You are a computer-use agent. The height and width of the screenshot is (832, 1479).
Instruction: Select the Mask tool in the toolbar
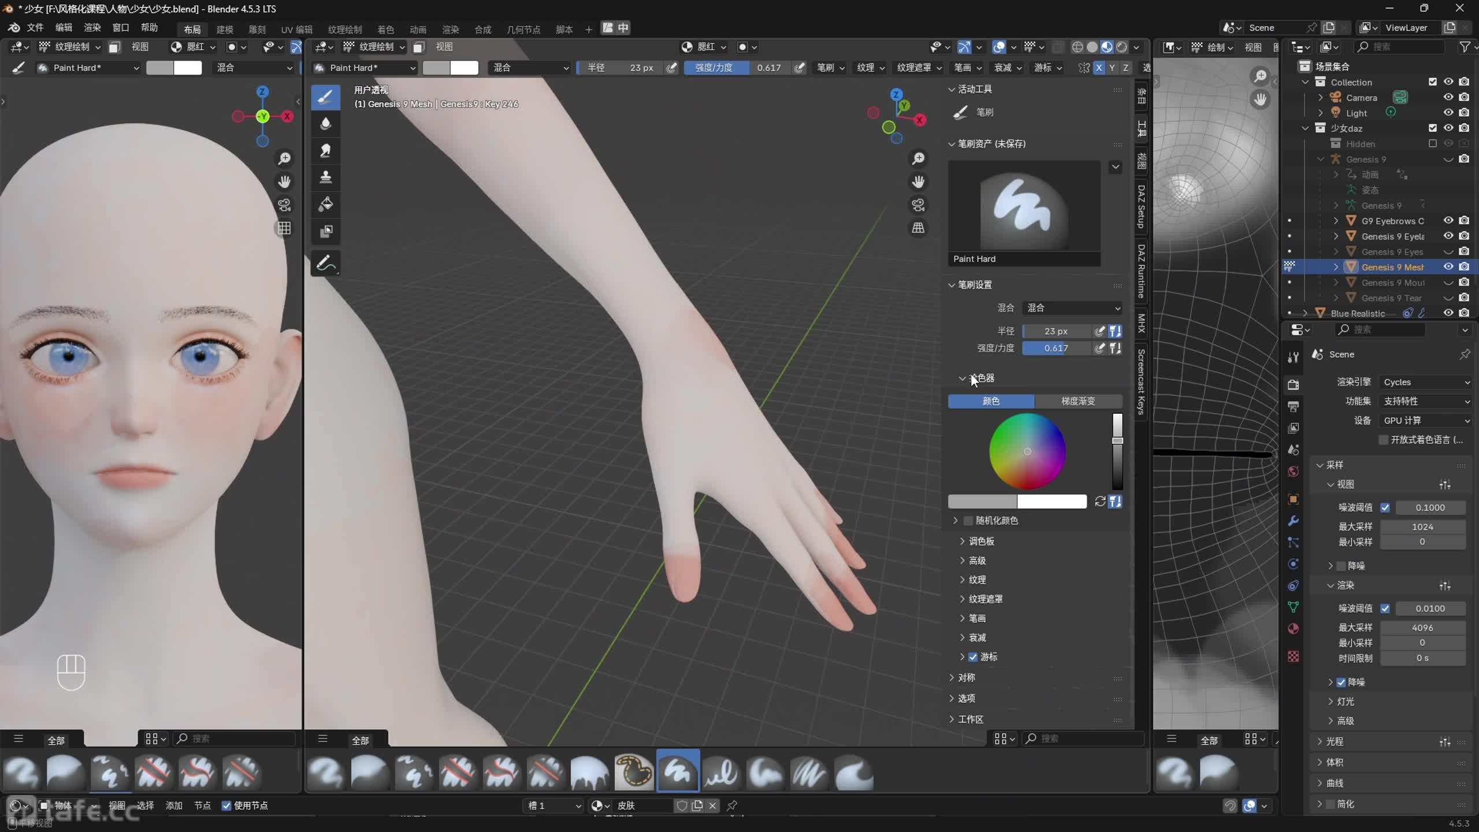[x=325, y=231]
